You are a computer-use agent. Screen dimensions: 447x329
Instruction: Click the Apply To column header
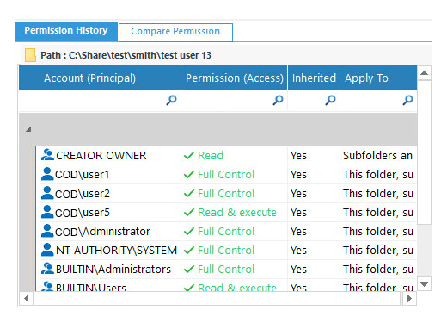click(x=378, y=78)
